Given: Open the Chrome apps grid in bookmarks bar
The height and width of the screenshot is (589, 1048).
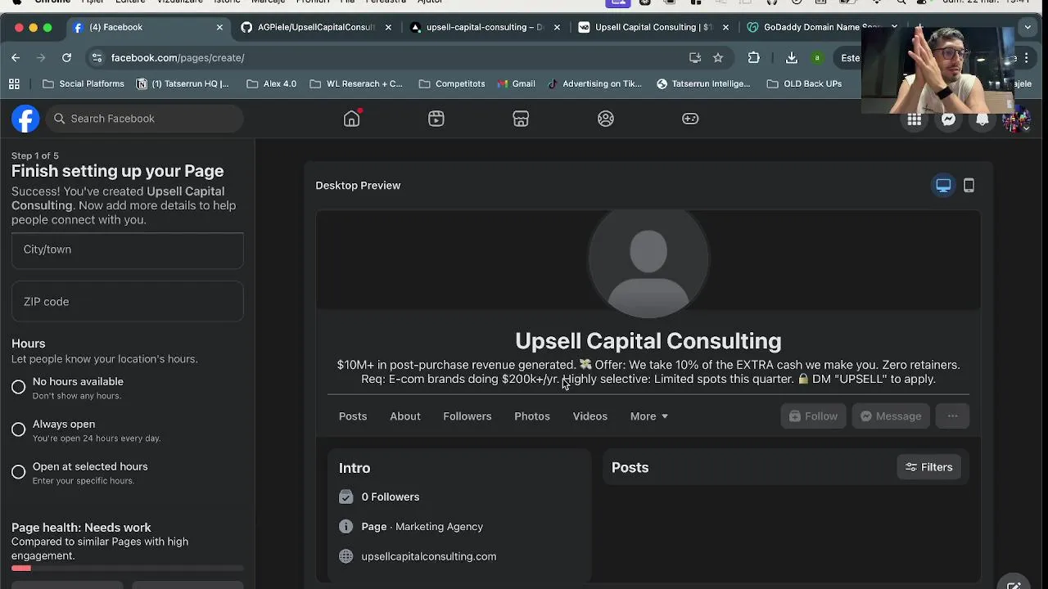Looking at the screenshot, I should 14,83.
